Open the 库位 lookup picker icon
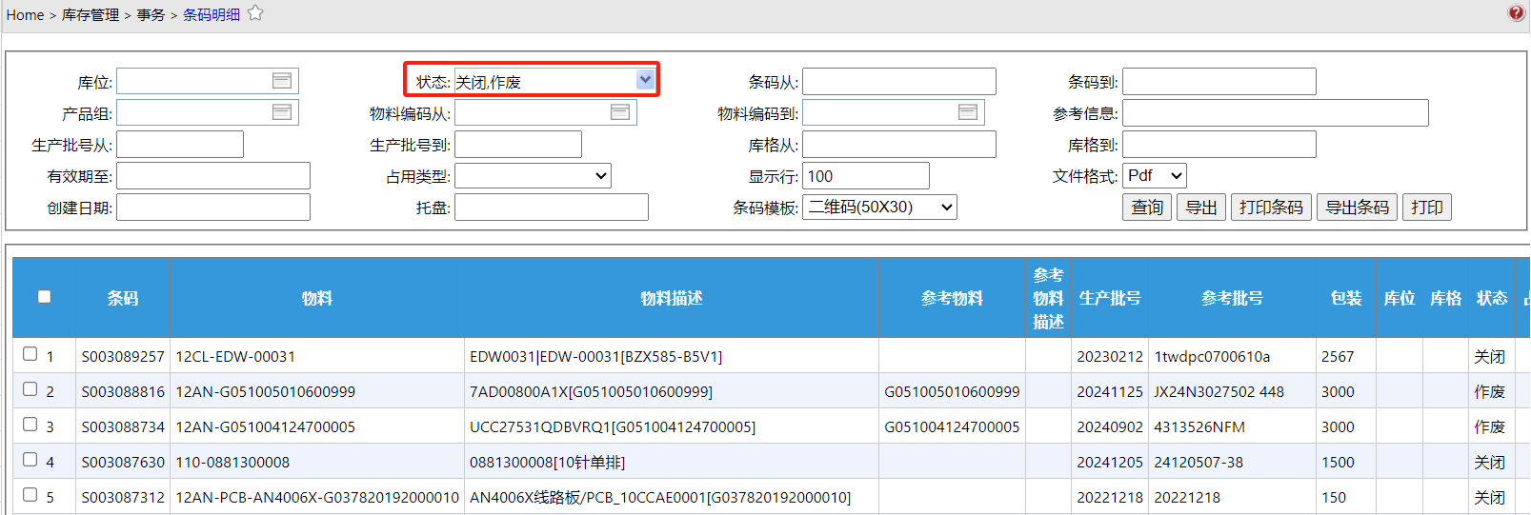This screenshot has height=515, width=1531. point(282,81)
